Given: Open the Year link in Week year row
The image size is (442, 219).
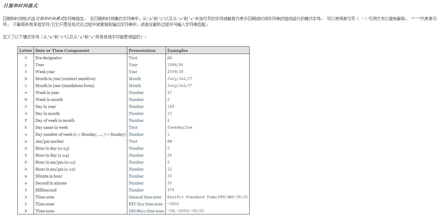Looking at the screenshot, I should (x=133, y=72).
